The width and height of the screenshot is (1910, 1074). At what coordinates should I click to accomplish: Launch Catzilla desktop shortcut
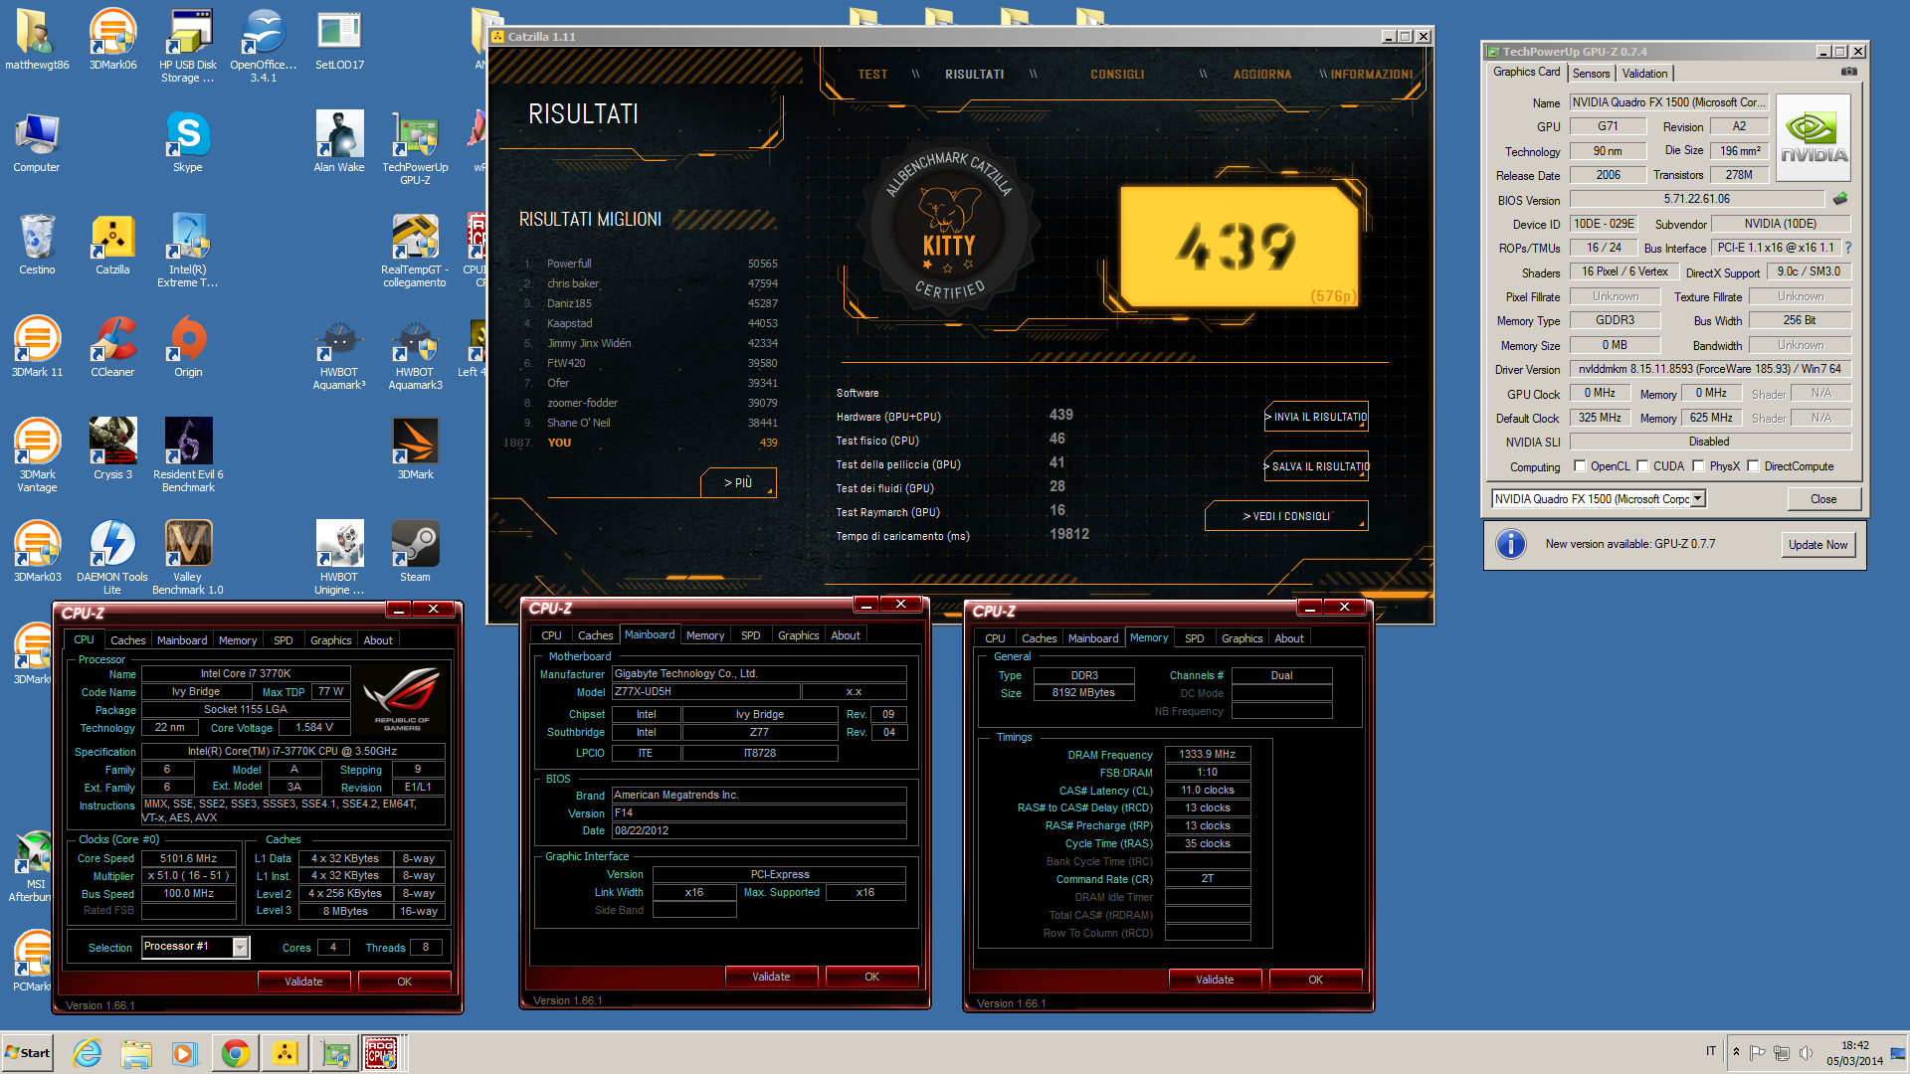[x=112, y=245]
